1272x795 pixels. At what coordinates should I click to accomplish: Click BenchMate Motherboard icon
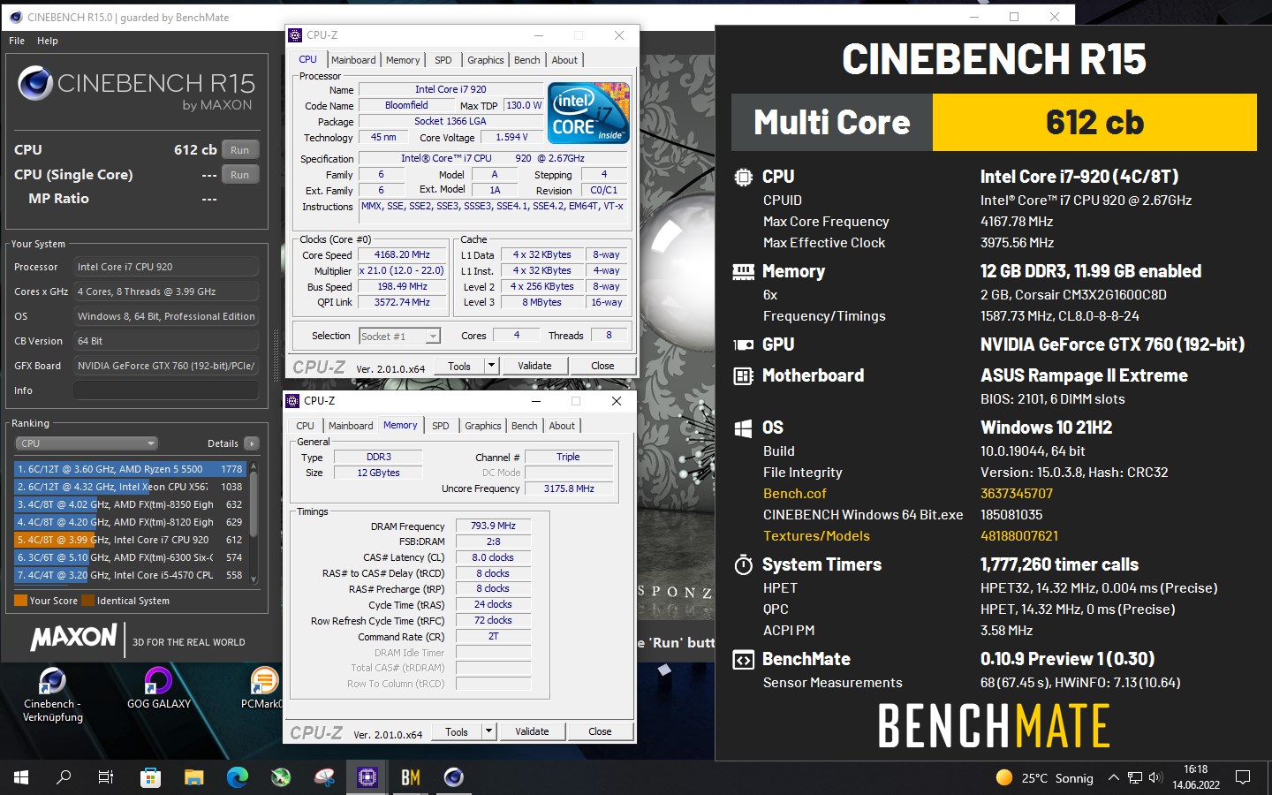coord(744,376)
